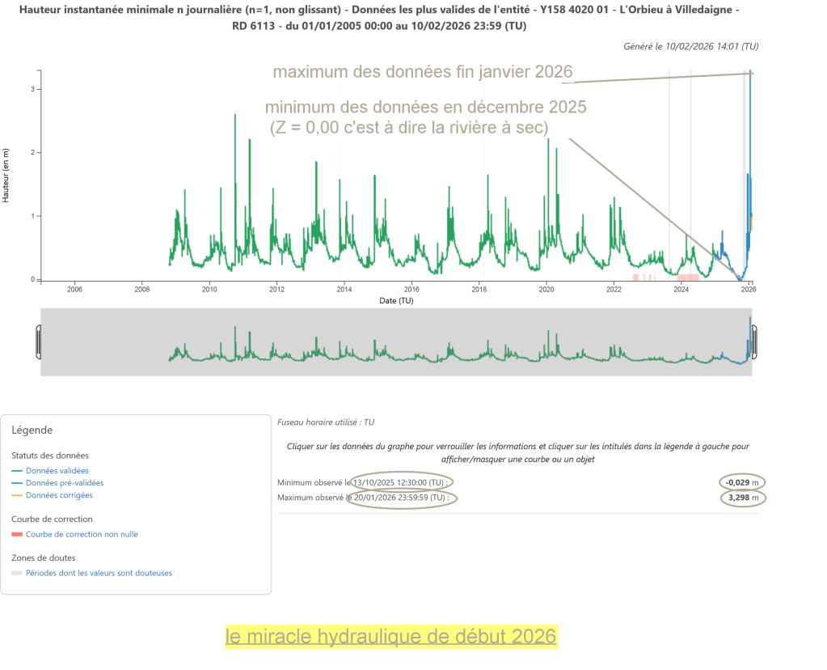The width and height of the screenshot is (827, 670).
Task: Grab the right handle of the range selector
Action: [754, 341]
